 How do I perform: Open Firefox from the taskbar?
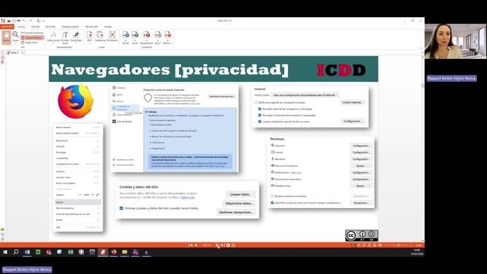pyautogui.click(x=114, y=252)
